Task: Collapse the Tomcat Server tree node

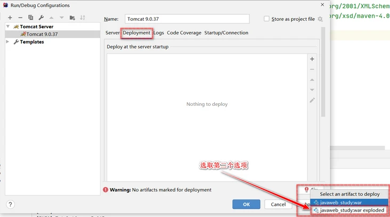Action: tap(8, 26)
